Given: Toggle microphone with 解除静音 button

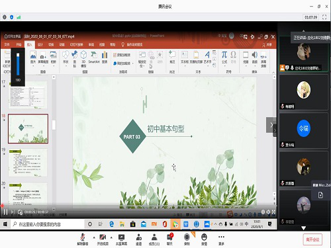Looking at the screenshot, I should (x=83, y=239).
